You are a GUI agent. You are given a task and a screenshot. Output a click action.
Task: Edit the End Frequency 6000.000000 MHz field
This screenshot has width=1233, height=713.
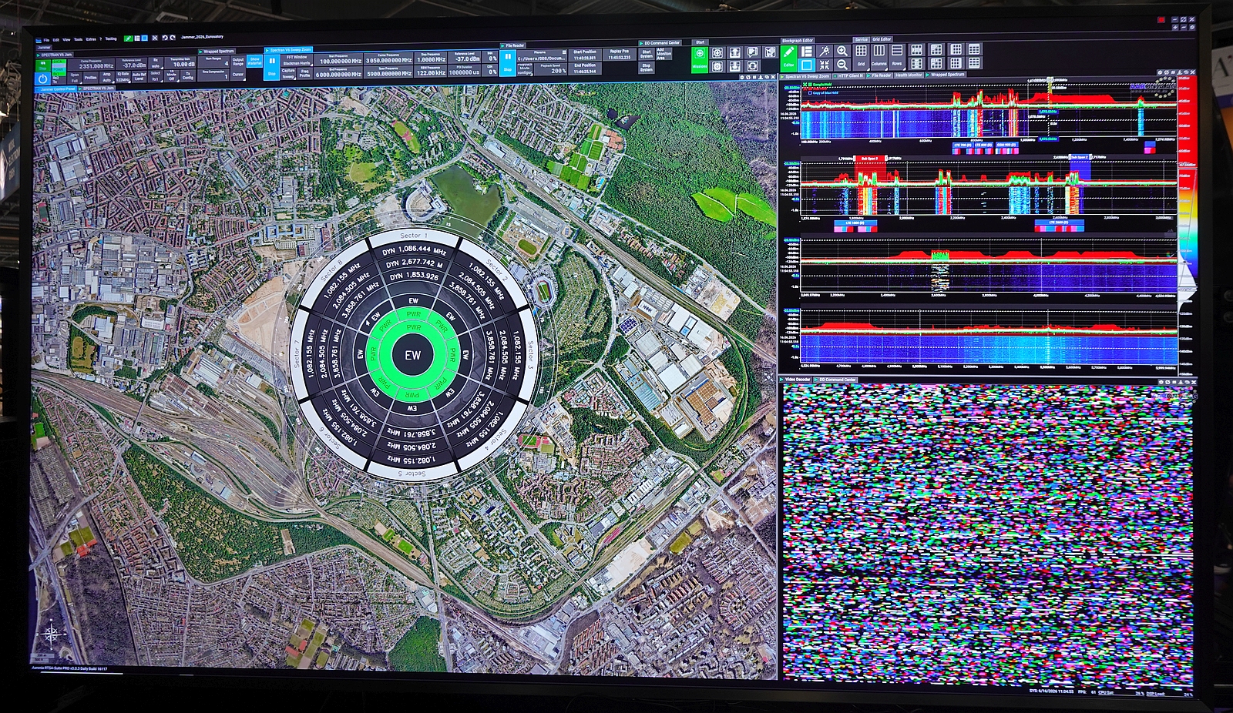(339, 73)
